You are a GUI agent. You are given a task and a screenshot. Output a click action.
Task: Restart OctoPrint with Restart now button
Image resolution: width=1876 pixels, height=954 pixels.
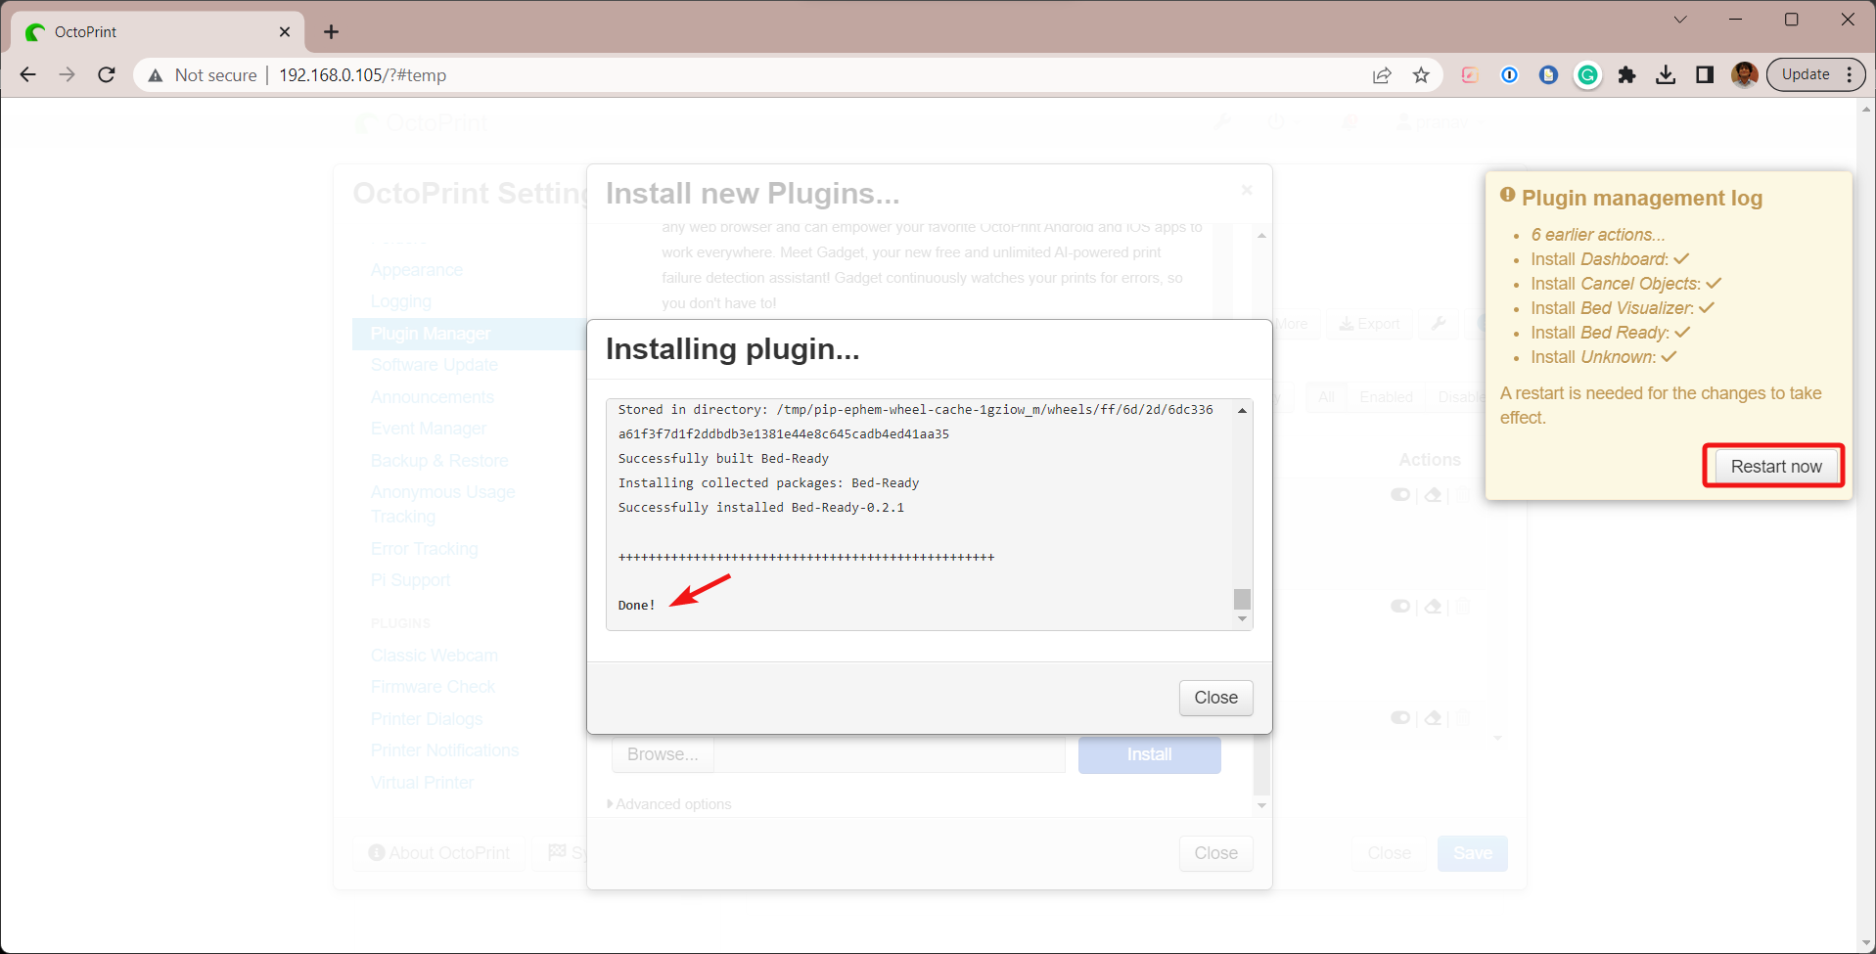pos(1775,467)
